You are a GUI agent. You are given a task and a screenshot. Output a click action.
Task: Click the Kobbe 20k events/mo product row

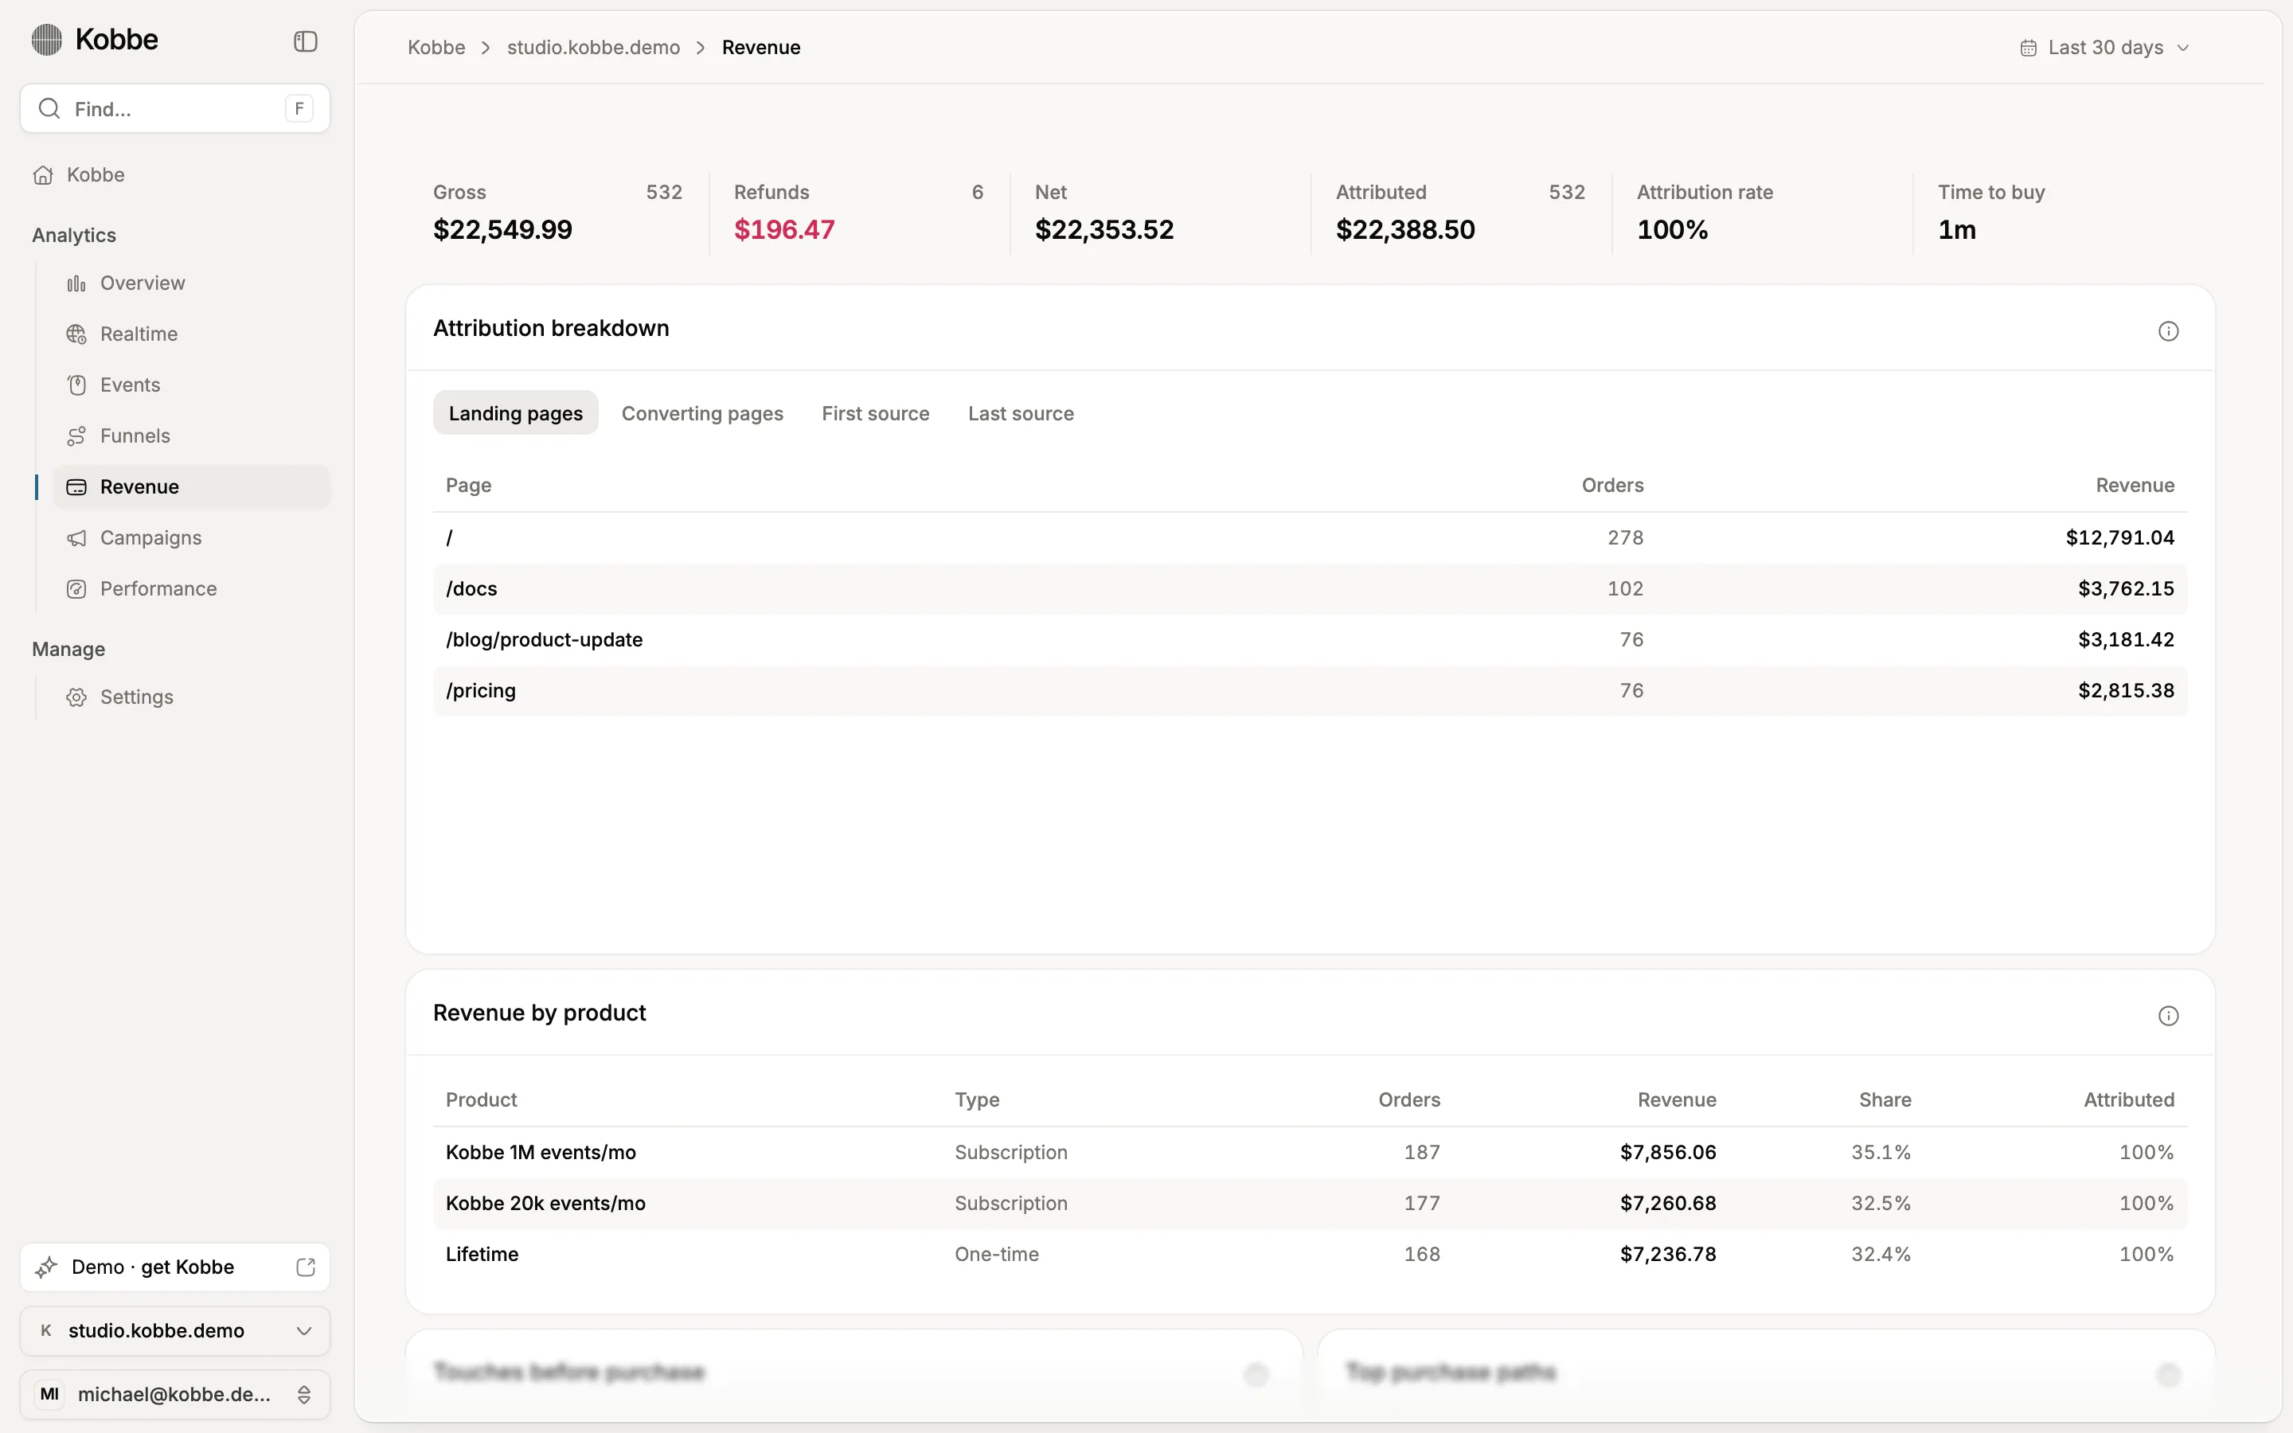[x=1311, y=1204]
